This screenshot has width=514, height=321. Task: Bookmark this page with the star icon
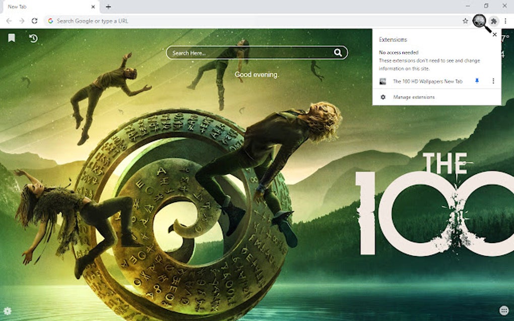[465, 21]
